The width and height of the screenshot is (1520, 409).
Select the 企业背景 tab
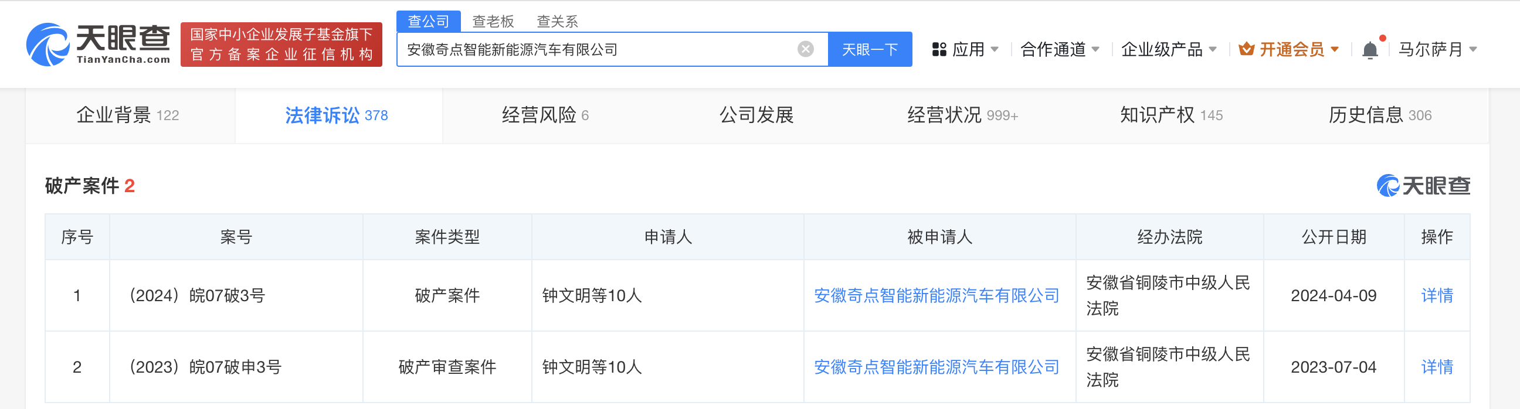[x=127, y=115]
